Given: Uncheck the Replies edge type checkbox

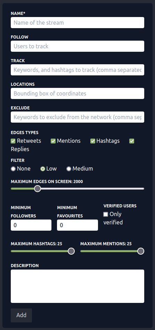Looking at the screenshot, I should point(132,141).
